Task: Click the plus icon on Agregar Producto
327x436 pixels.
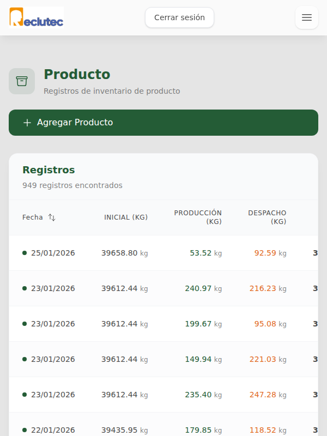Action: (27, 123)
